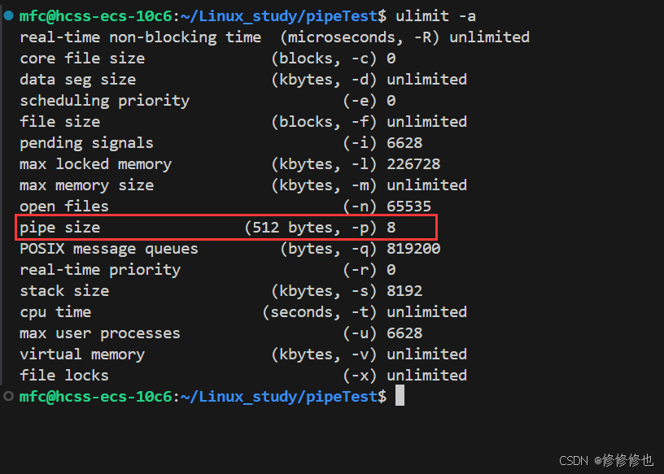Click the hollow status circle beside last prompt

tap(8, 396)
